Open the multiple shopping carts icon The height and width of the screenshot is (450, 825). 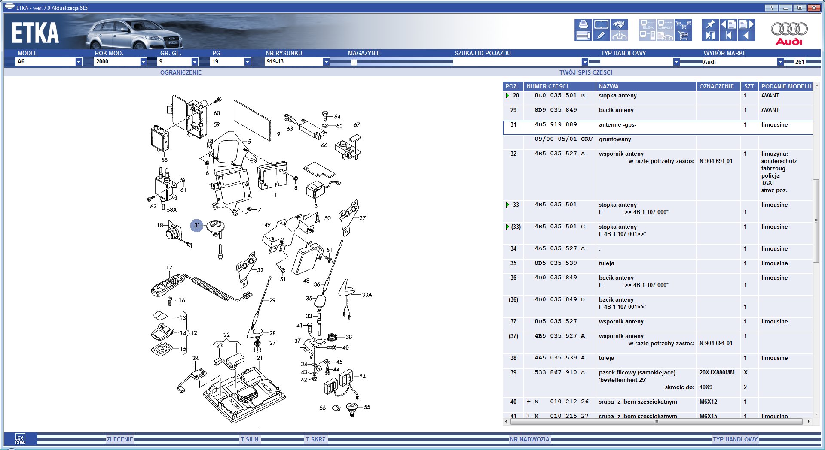point(683,24)
